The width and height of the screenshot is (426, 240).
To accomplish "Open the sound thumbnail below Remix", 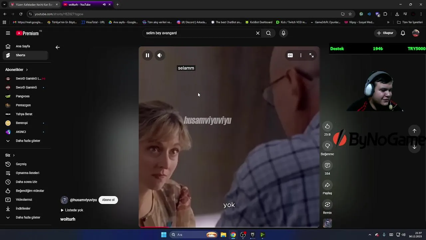I will [x=327, y=223].
